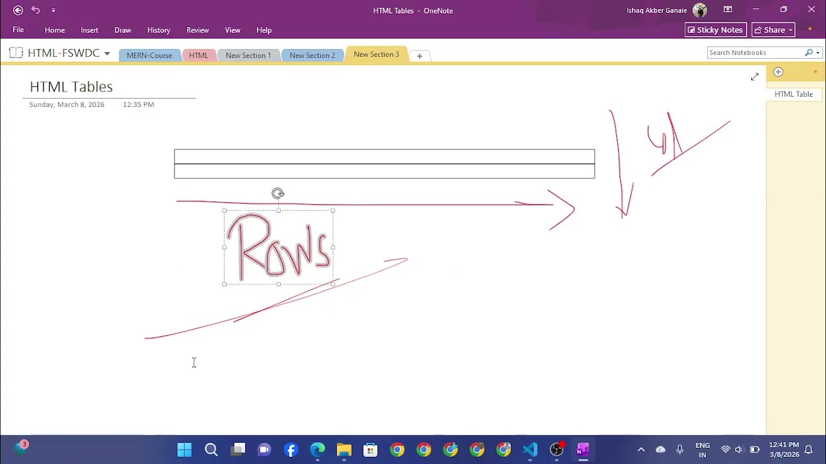Click the account name Ishaq Akber Ganaie

pyautogui.click(x=657, y=10)
